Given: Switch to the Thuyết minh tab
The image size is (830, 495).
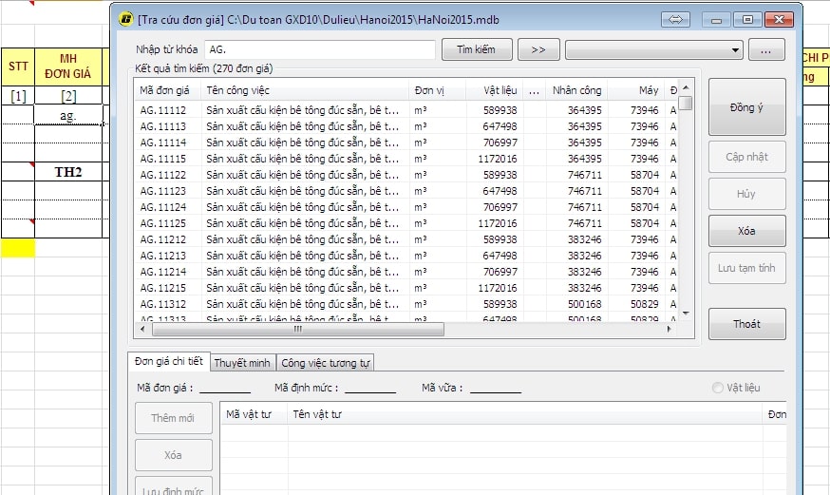Looking at the screenshot, I should [243, 363].
